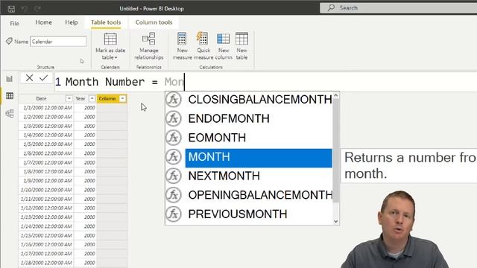The image size is (477, 268).
Task: Switch to the Home tab
Action: click(x=43, y=22)
